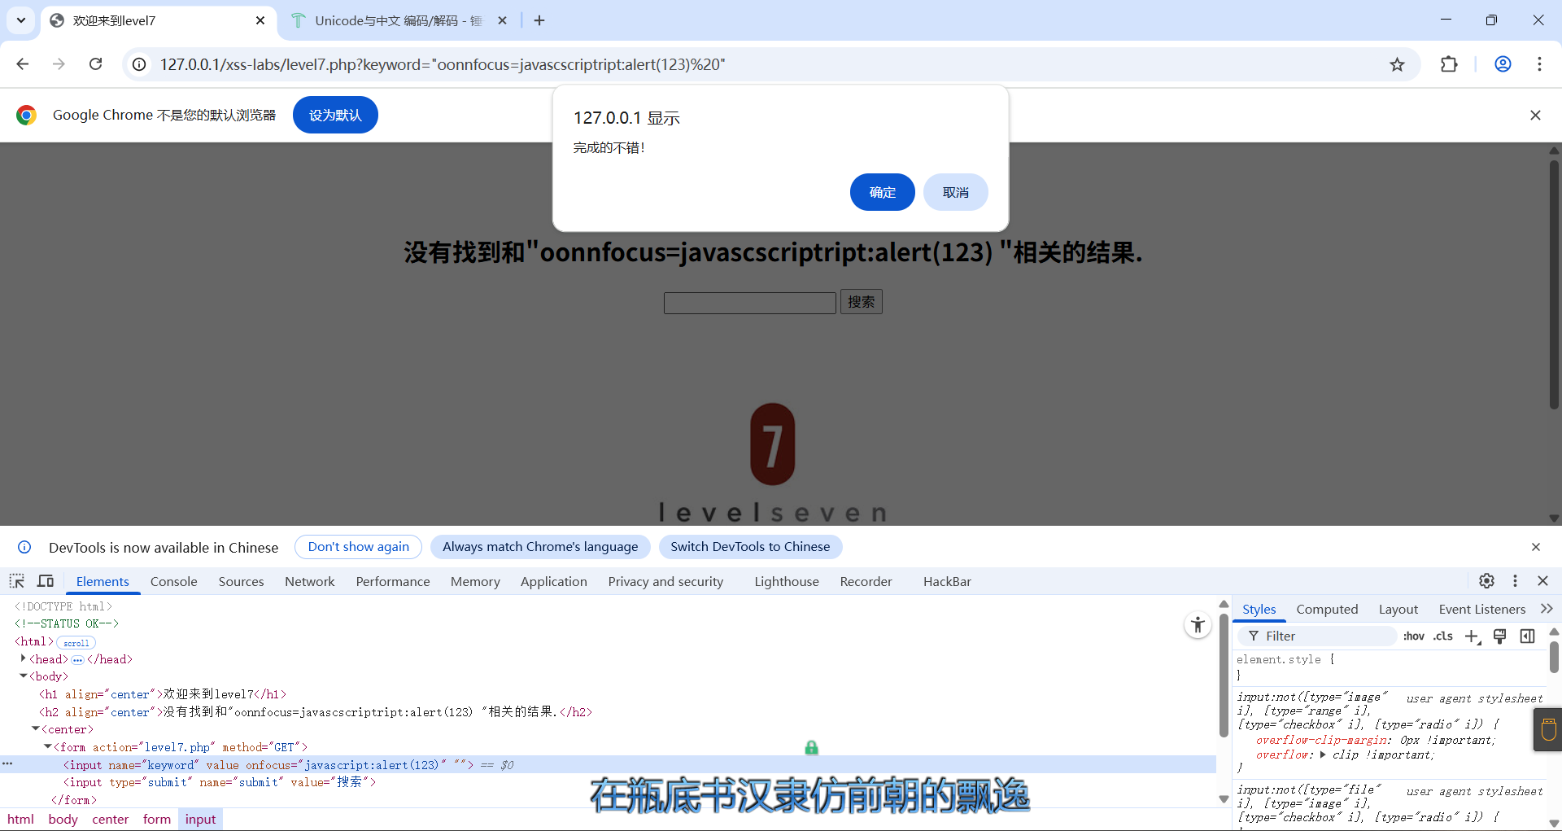
Task: Open the Chrome three-dot menu
Action: (1539, 64)
